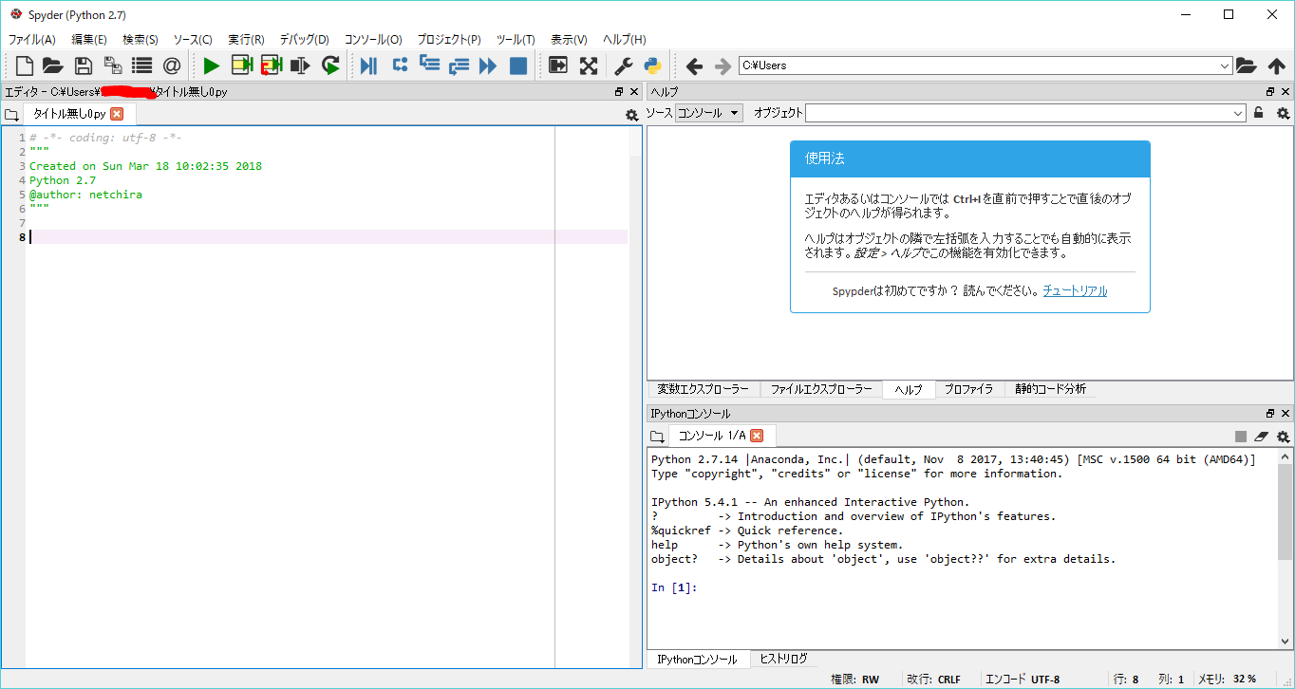Screen dimensions: 1295x689
Task: Switch to the 変数エクスプローラー tab
Action: [704, 389]
